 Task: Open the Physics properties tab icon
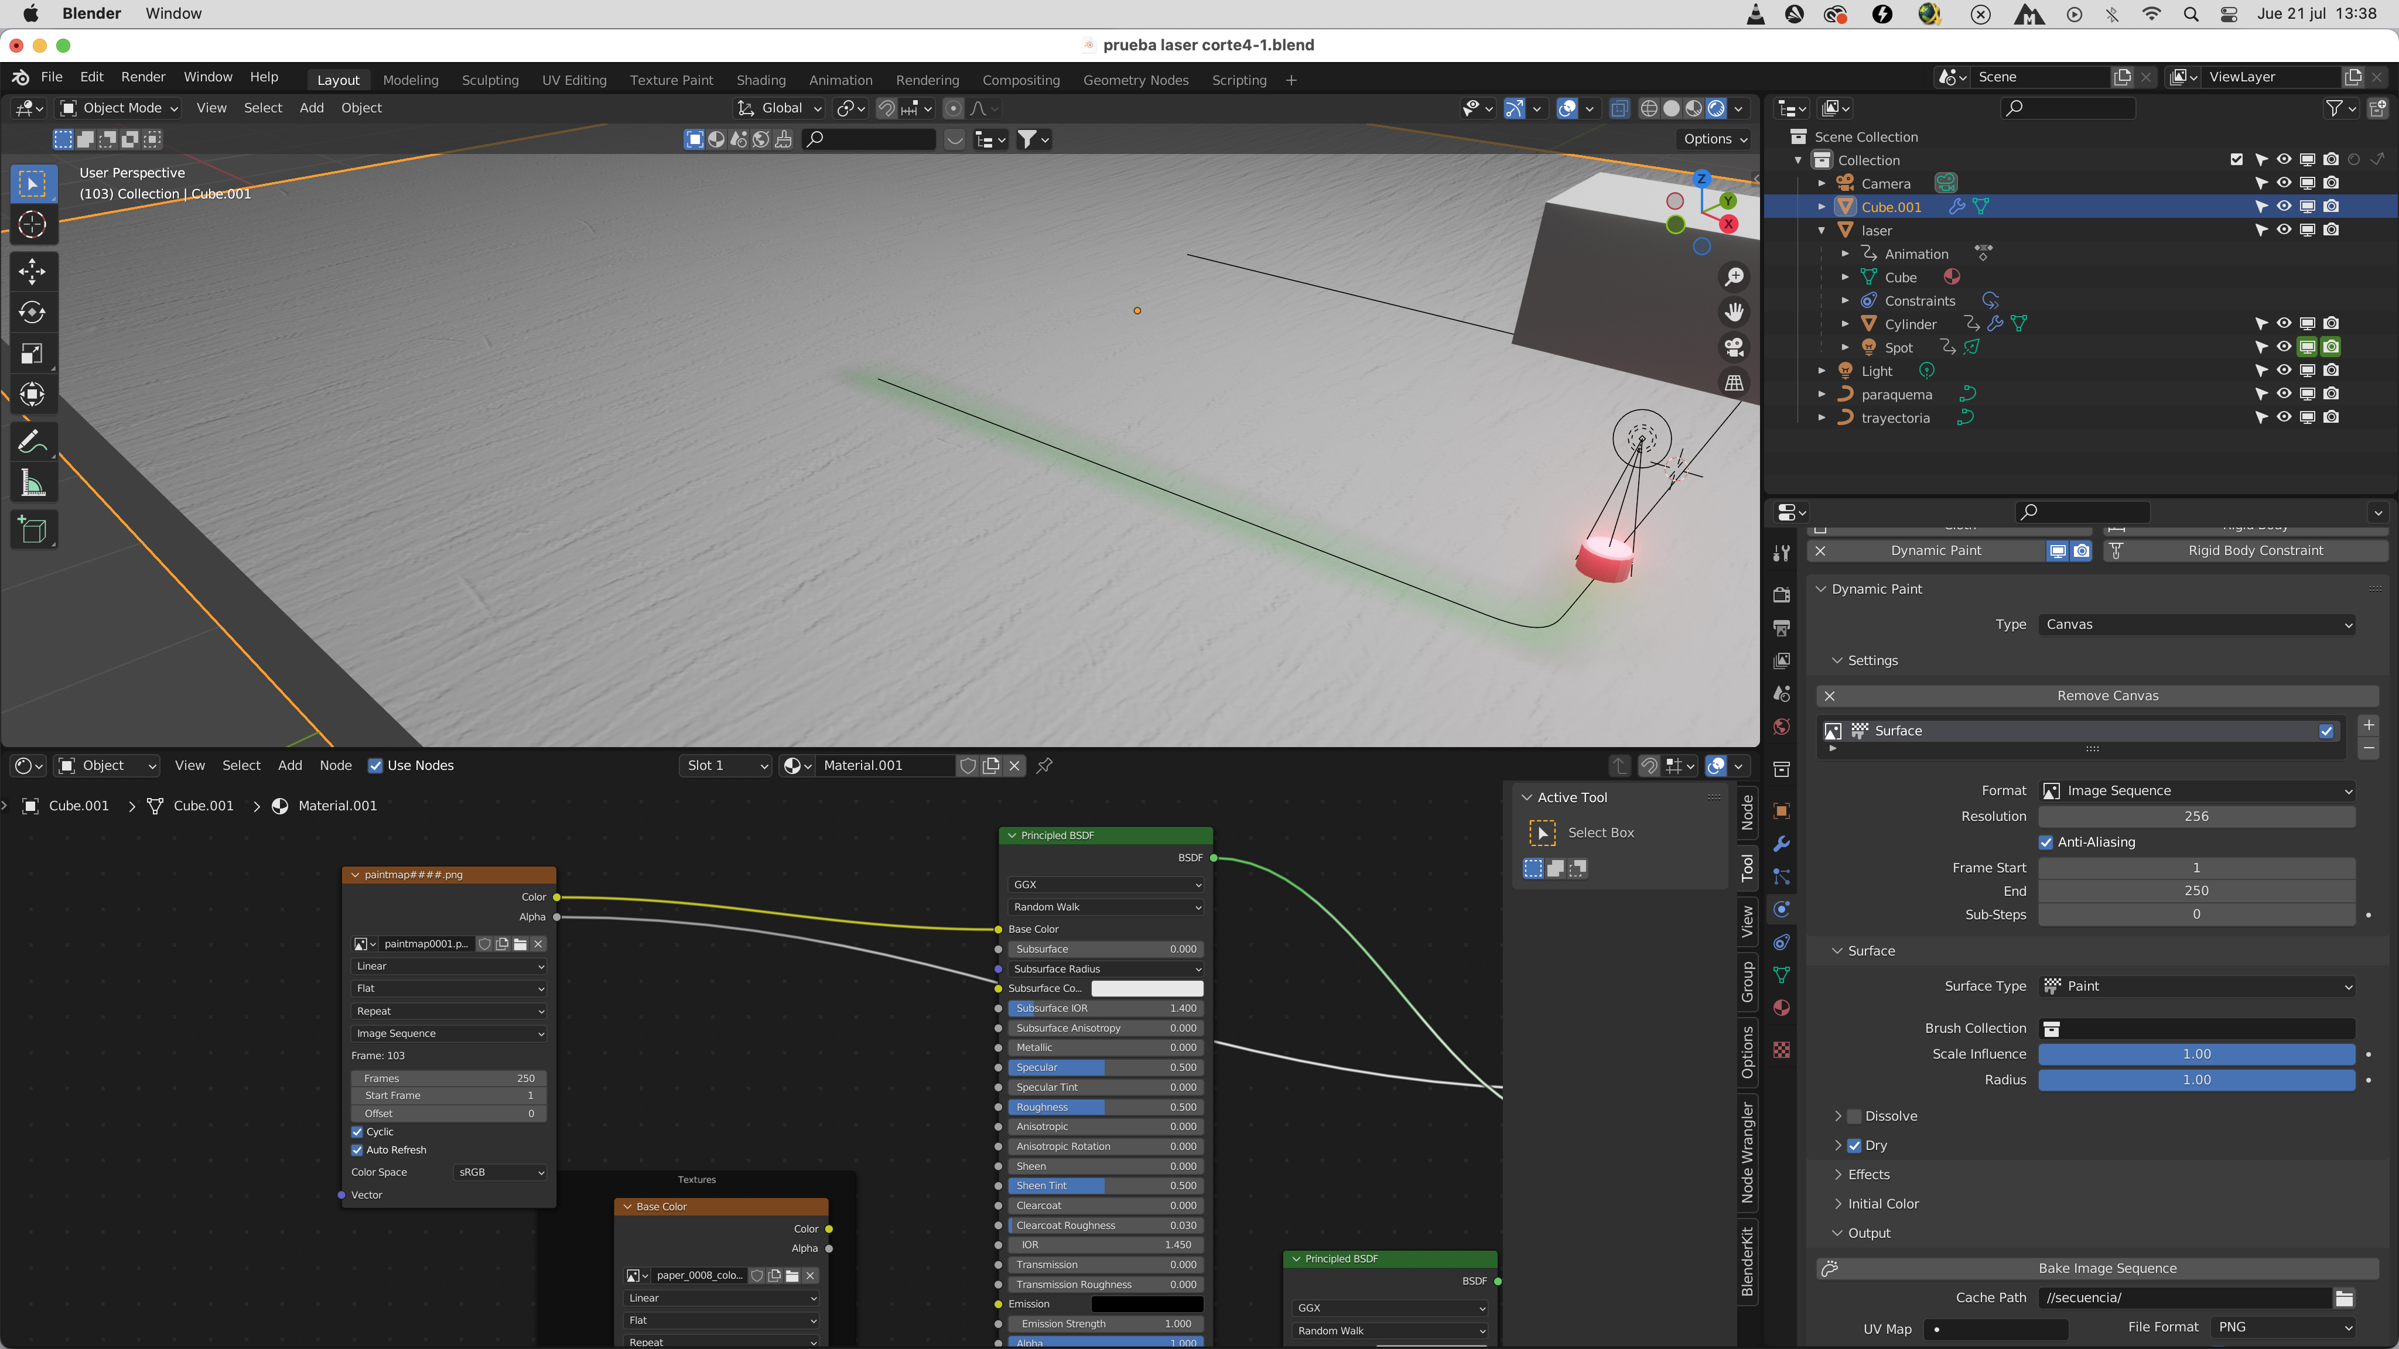pyautogui.click(x=1782, y=909)
